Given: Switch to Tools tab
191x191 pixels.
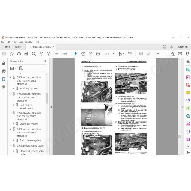Looking at the screenshot, I should 18,47.
